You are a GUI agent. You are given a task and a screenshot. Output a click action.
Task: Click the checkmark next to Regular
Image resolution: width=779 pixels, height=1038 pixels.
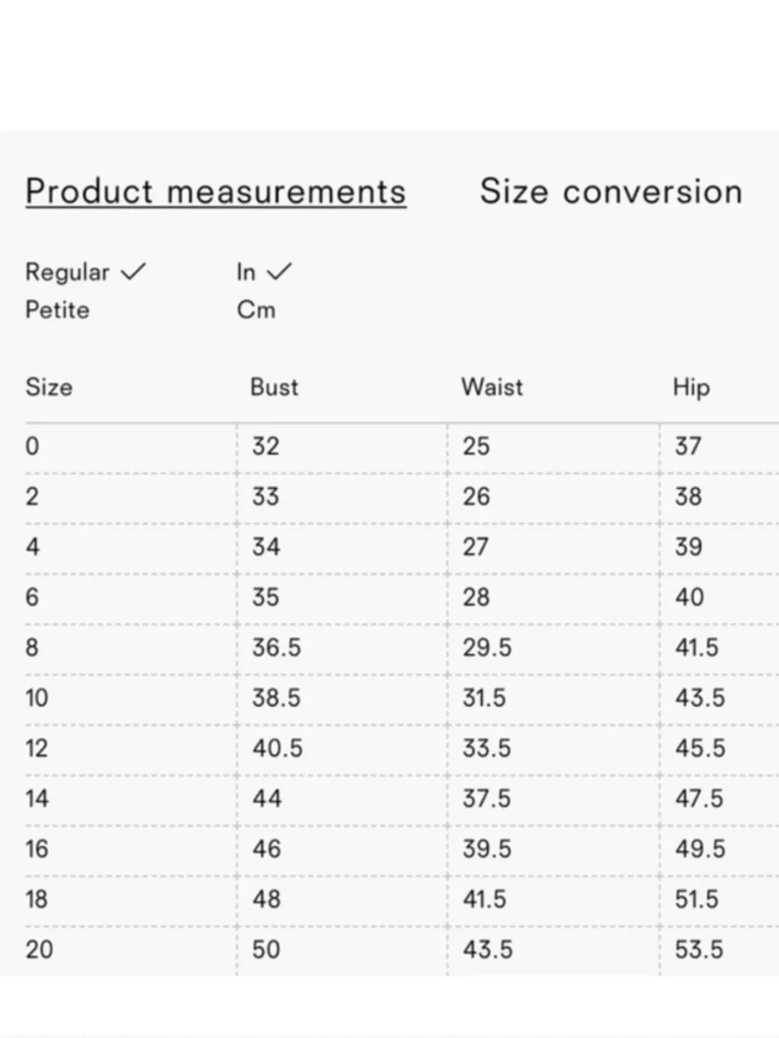[x=133, y=272]
